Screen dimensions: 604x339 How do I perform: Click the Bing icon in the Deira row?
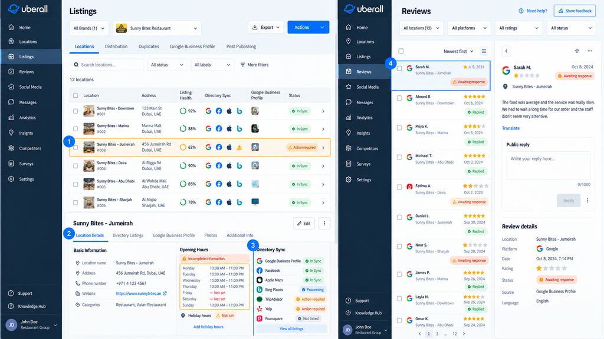[x=239, y=165]
